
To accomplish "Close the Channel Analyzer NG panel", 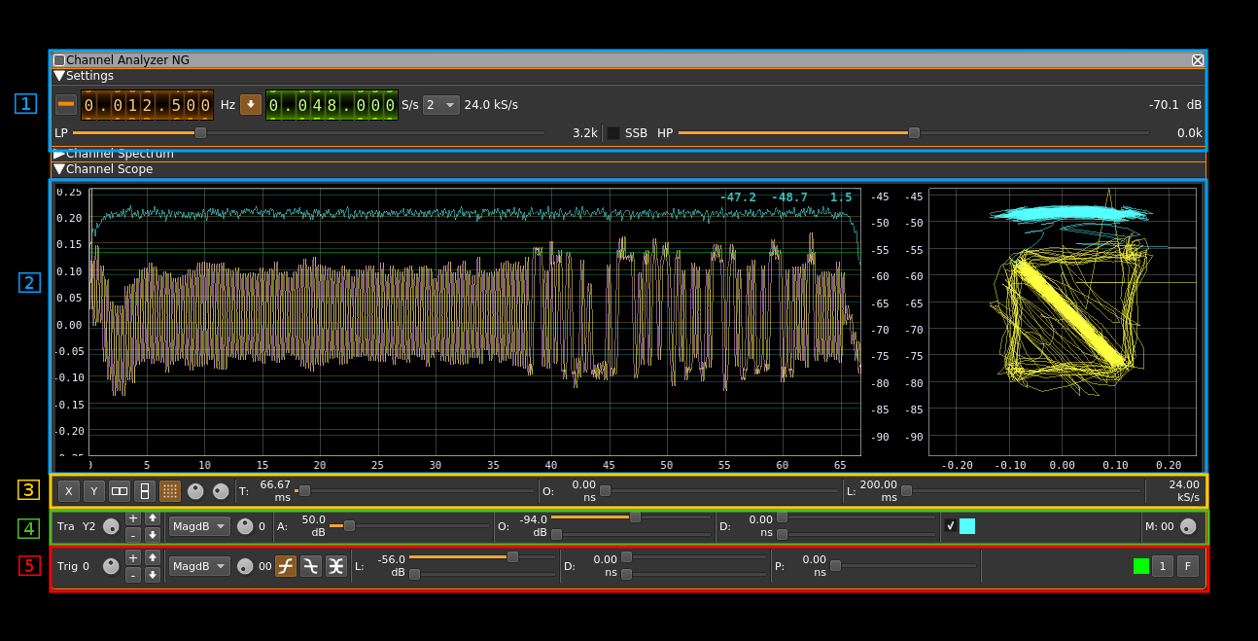I will tap(1198, 60).
